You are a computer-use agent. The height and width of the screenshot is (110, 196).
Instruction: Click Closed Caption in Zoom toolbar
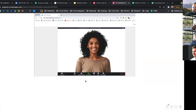[103, 74]
